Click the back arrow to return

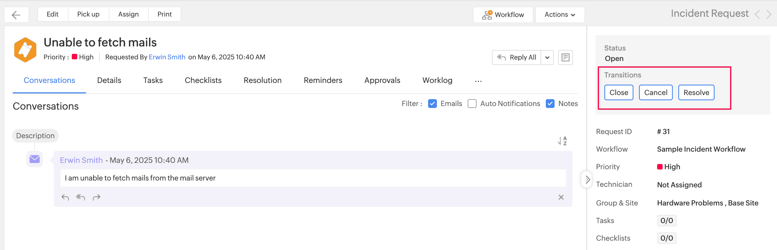tap(16, 15)
